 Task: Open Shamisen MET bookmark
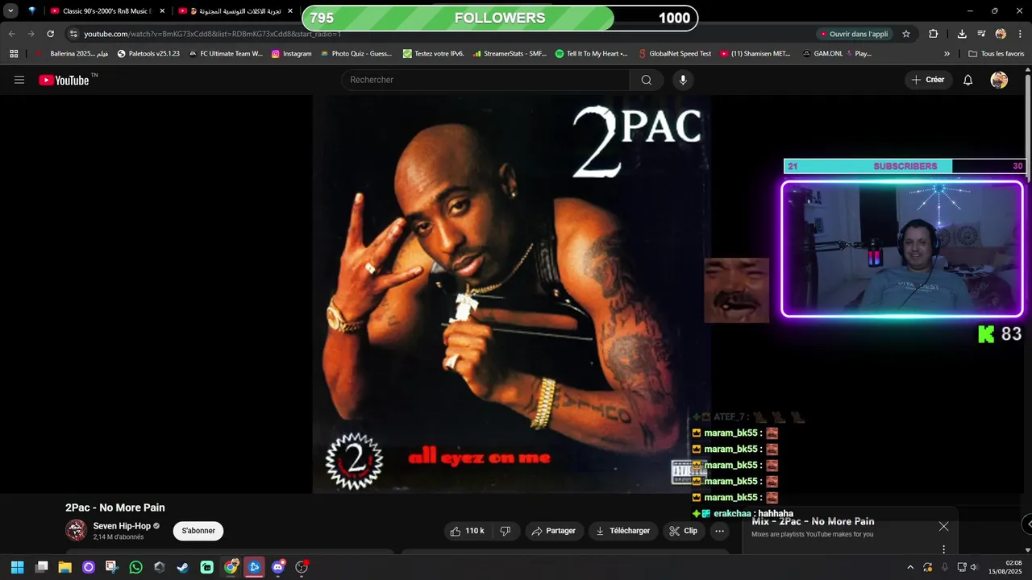[x=755, y=54]
